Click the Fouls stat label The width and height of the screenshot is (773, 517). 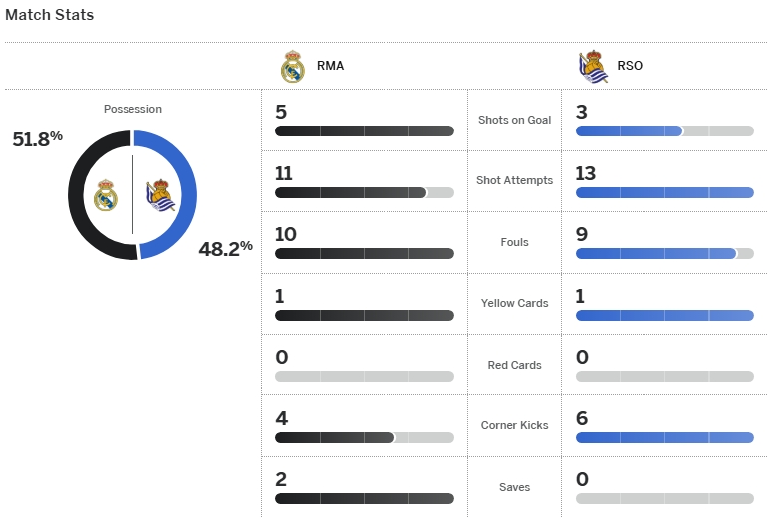click(x=514, y=242)
